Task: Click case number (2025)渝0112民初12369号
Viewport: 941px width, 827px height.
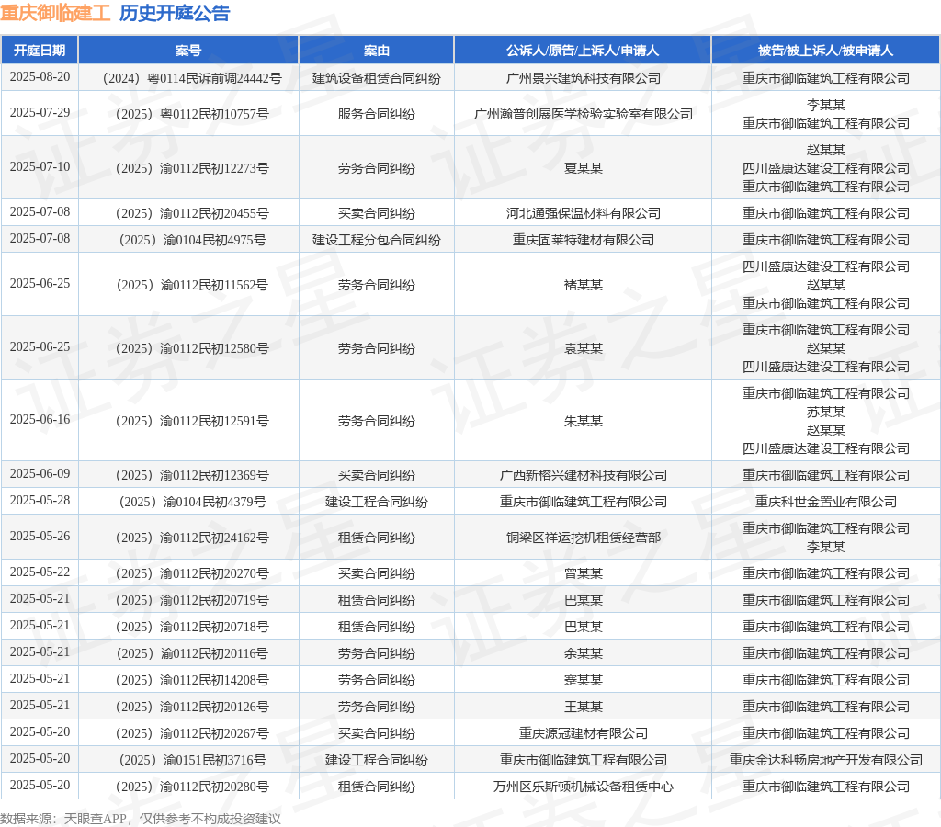Action: [x=188, y=475]
